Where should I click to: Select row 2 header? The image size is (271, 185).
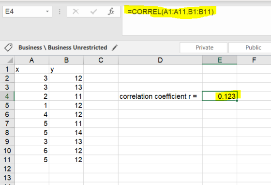coord(7,78)
